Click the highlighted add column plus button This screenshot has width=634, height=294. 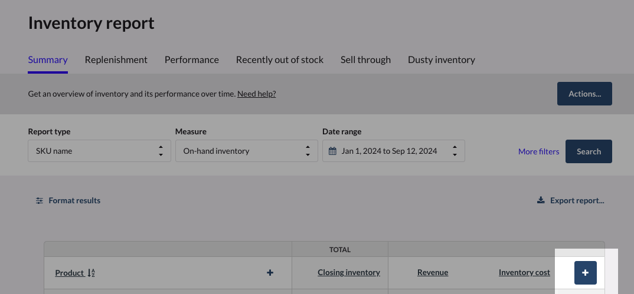585,273
